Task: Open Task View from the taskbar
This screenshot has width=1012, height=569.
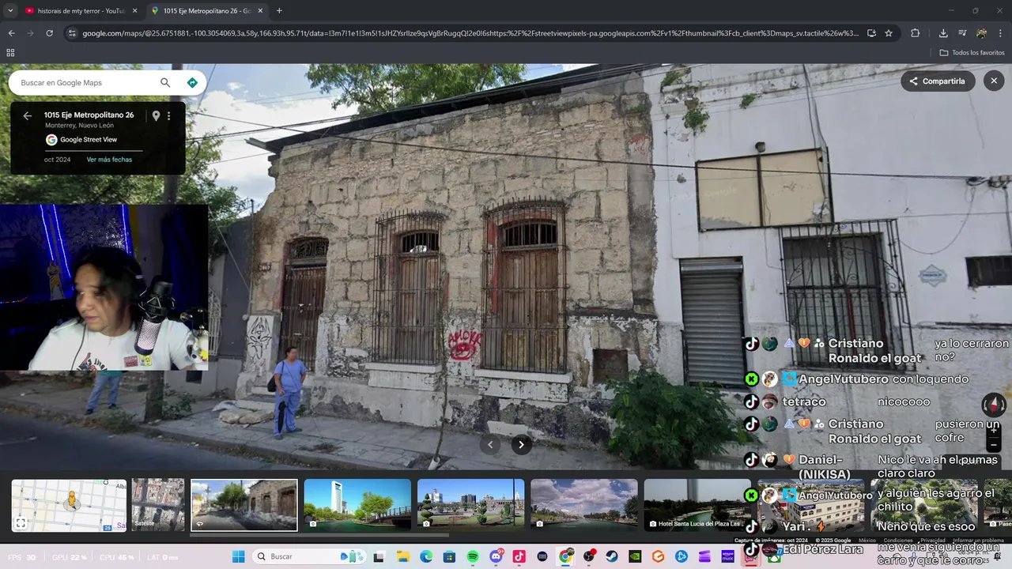Action: click(379, 556)
